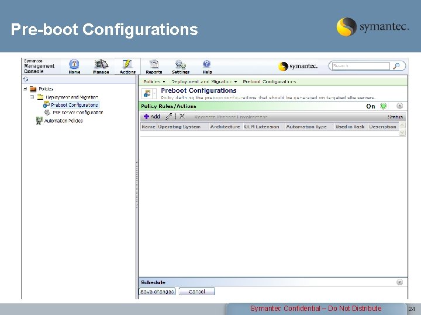Click the table scrollbar up arrow

[402, 125]
